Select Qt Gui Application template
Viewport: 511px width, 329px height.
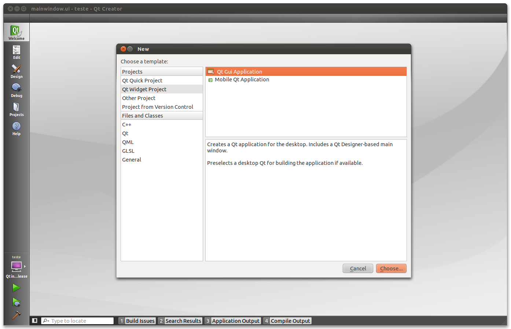pos(306,71)
